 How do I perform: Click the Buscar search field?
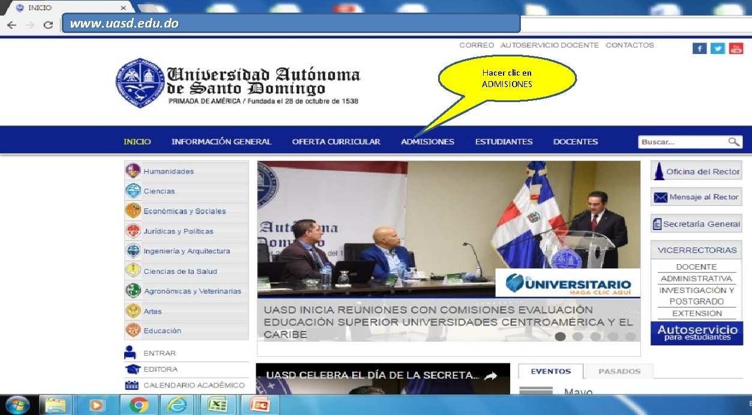click(x=684, y=142)
